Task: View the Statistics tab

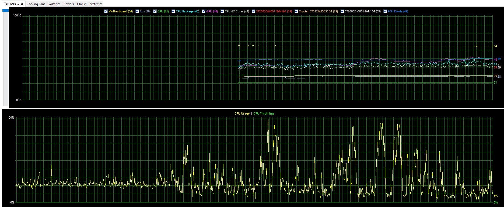Action: pyautogui.click(x=96, y=4)
